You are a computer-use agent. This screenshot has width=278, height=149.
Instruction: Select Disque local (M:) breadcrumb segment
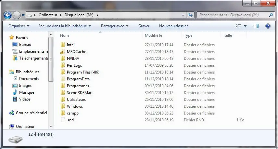(79, 15)
